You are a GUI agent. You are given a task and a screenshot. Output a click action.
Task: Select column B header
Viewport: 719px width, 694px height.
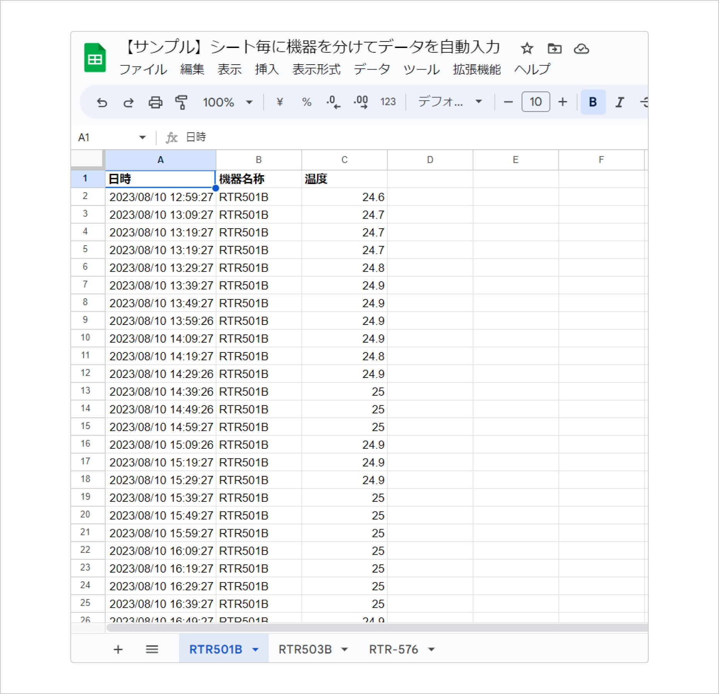[259, 160]
